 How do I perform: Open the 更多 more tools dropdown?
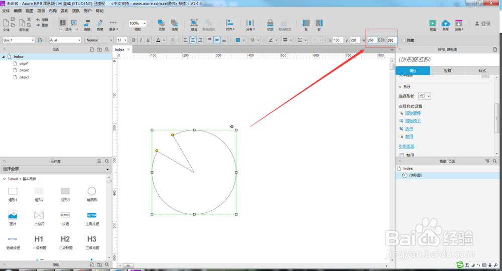point(113,25)
